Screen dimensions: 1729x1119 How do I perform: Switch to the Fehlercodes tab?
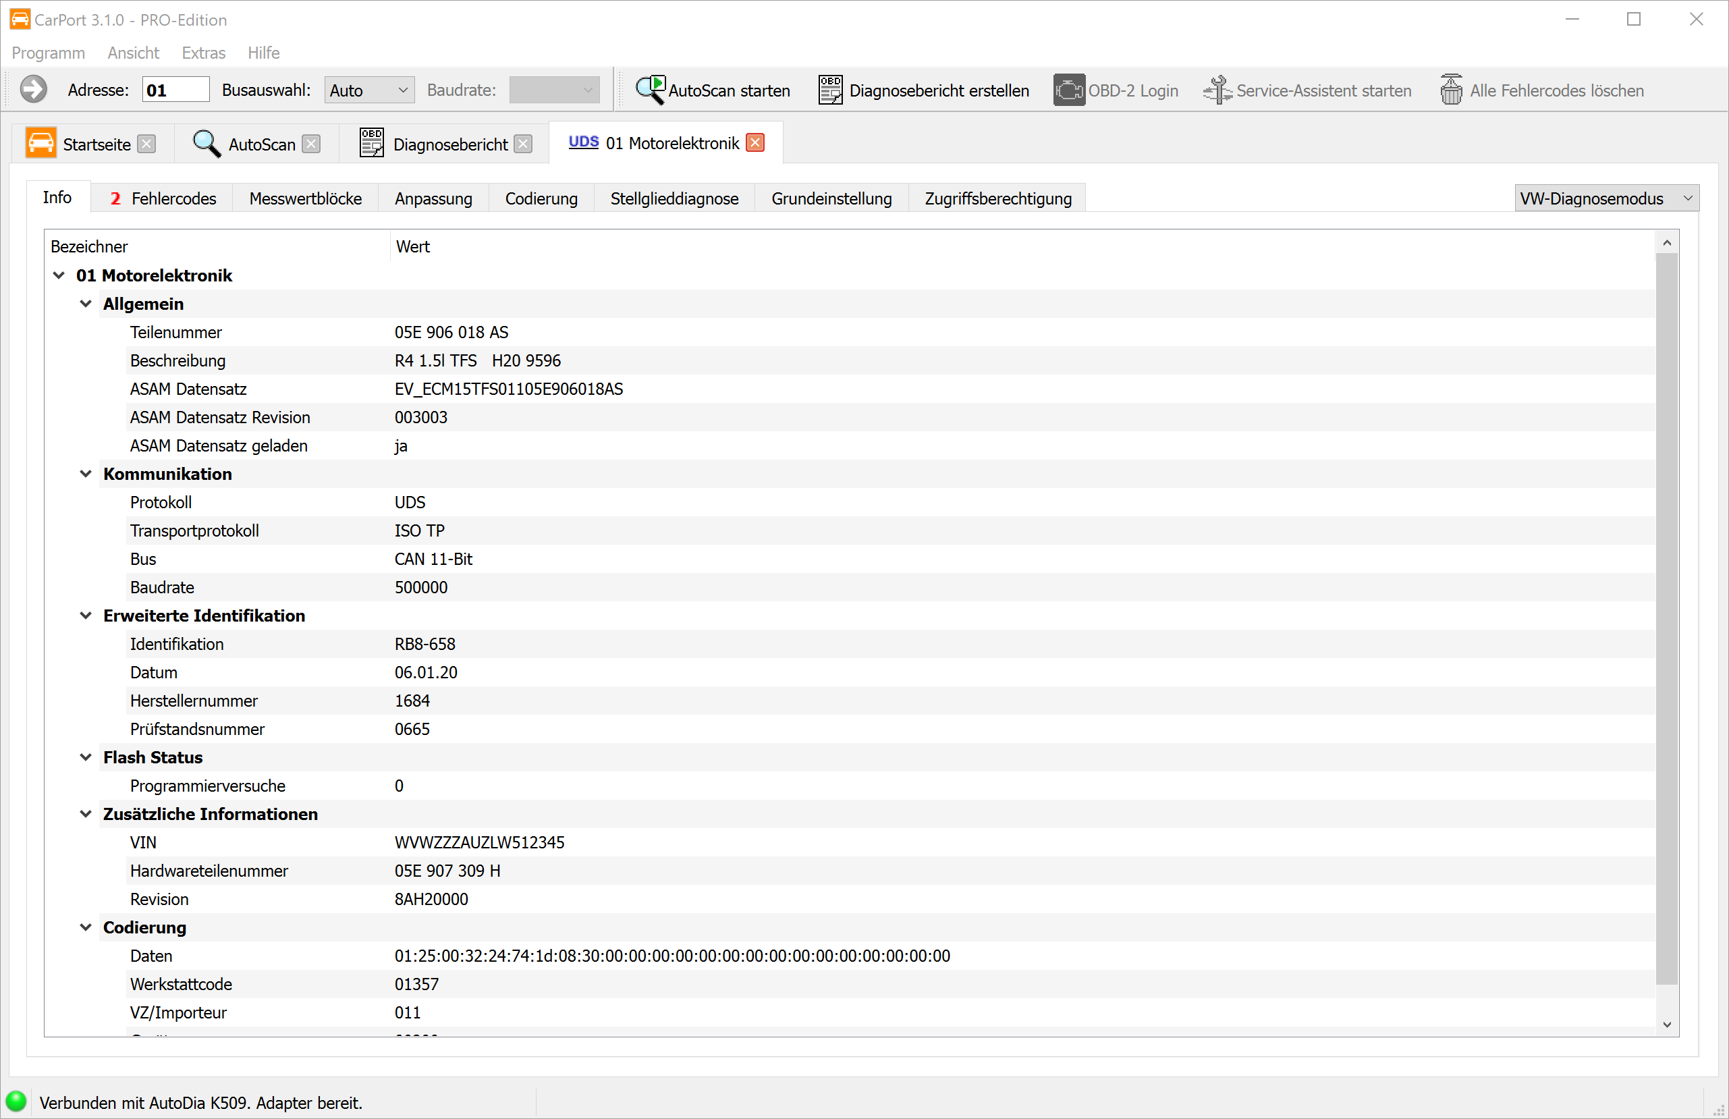pyautogui.click(x=163, y=198)
